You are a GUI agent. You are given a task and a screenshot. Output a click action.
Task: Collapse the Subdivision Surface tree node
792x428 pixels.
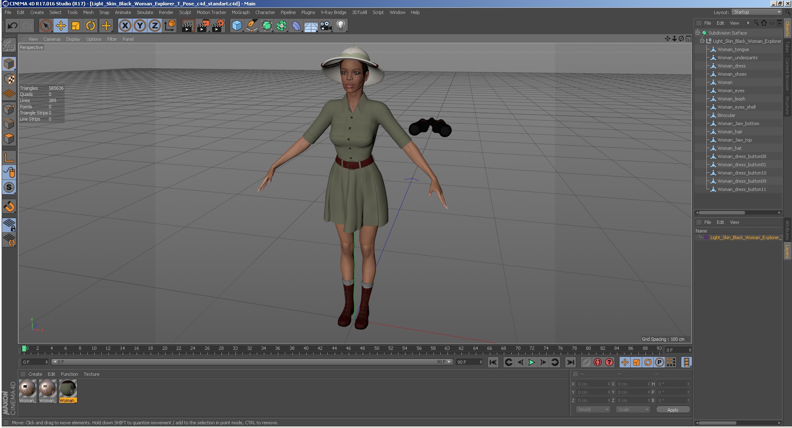point(698,33)
